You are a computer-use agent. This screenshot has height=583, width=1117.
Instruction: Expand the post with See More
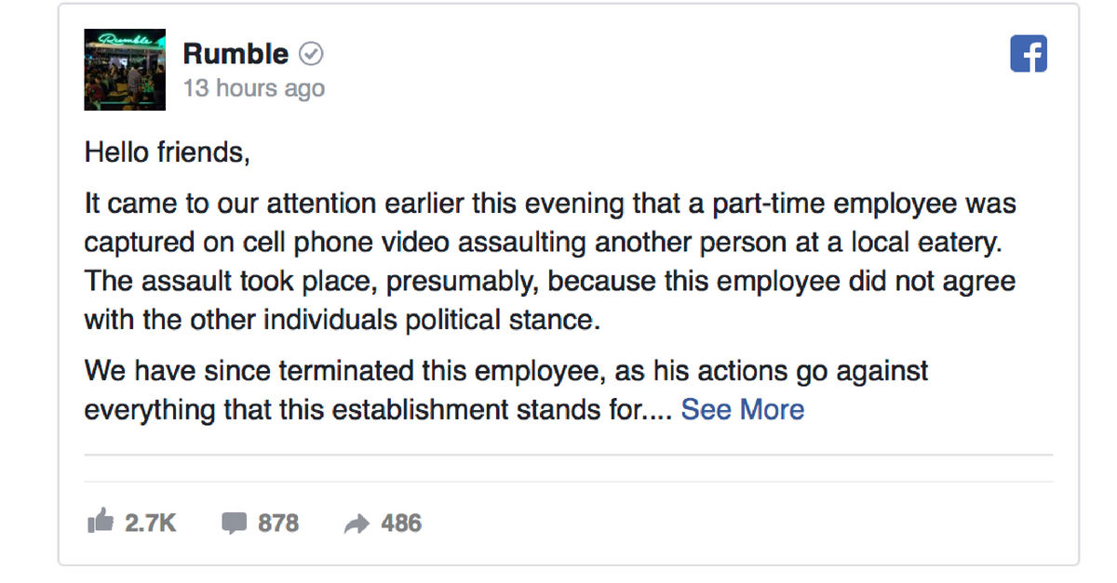pyautogui.click(x=743, y=409)
